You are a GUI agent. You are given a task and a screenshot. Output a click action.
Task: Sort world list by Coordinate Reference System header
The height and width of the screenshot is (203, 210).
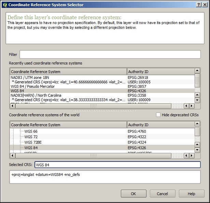point(68,125)
